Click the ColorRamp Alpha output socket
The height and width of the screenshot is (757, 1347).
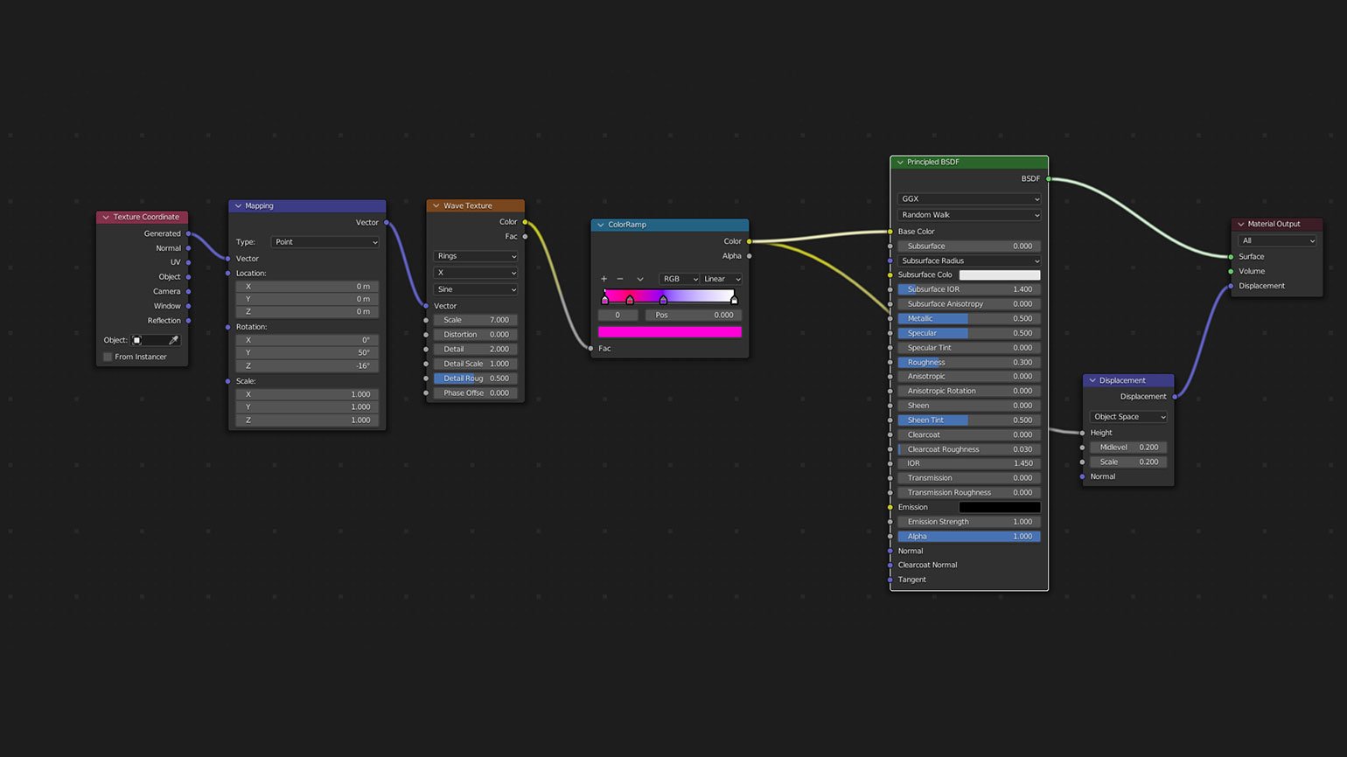point(750,256)
